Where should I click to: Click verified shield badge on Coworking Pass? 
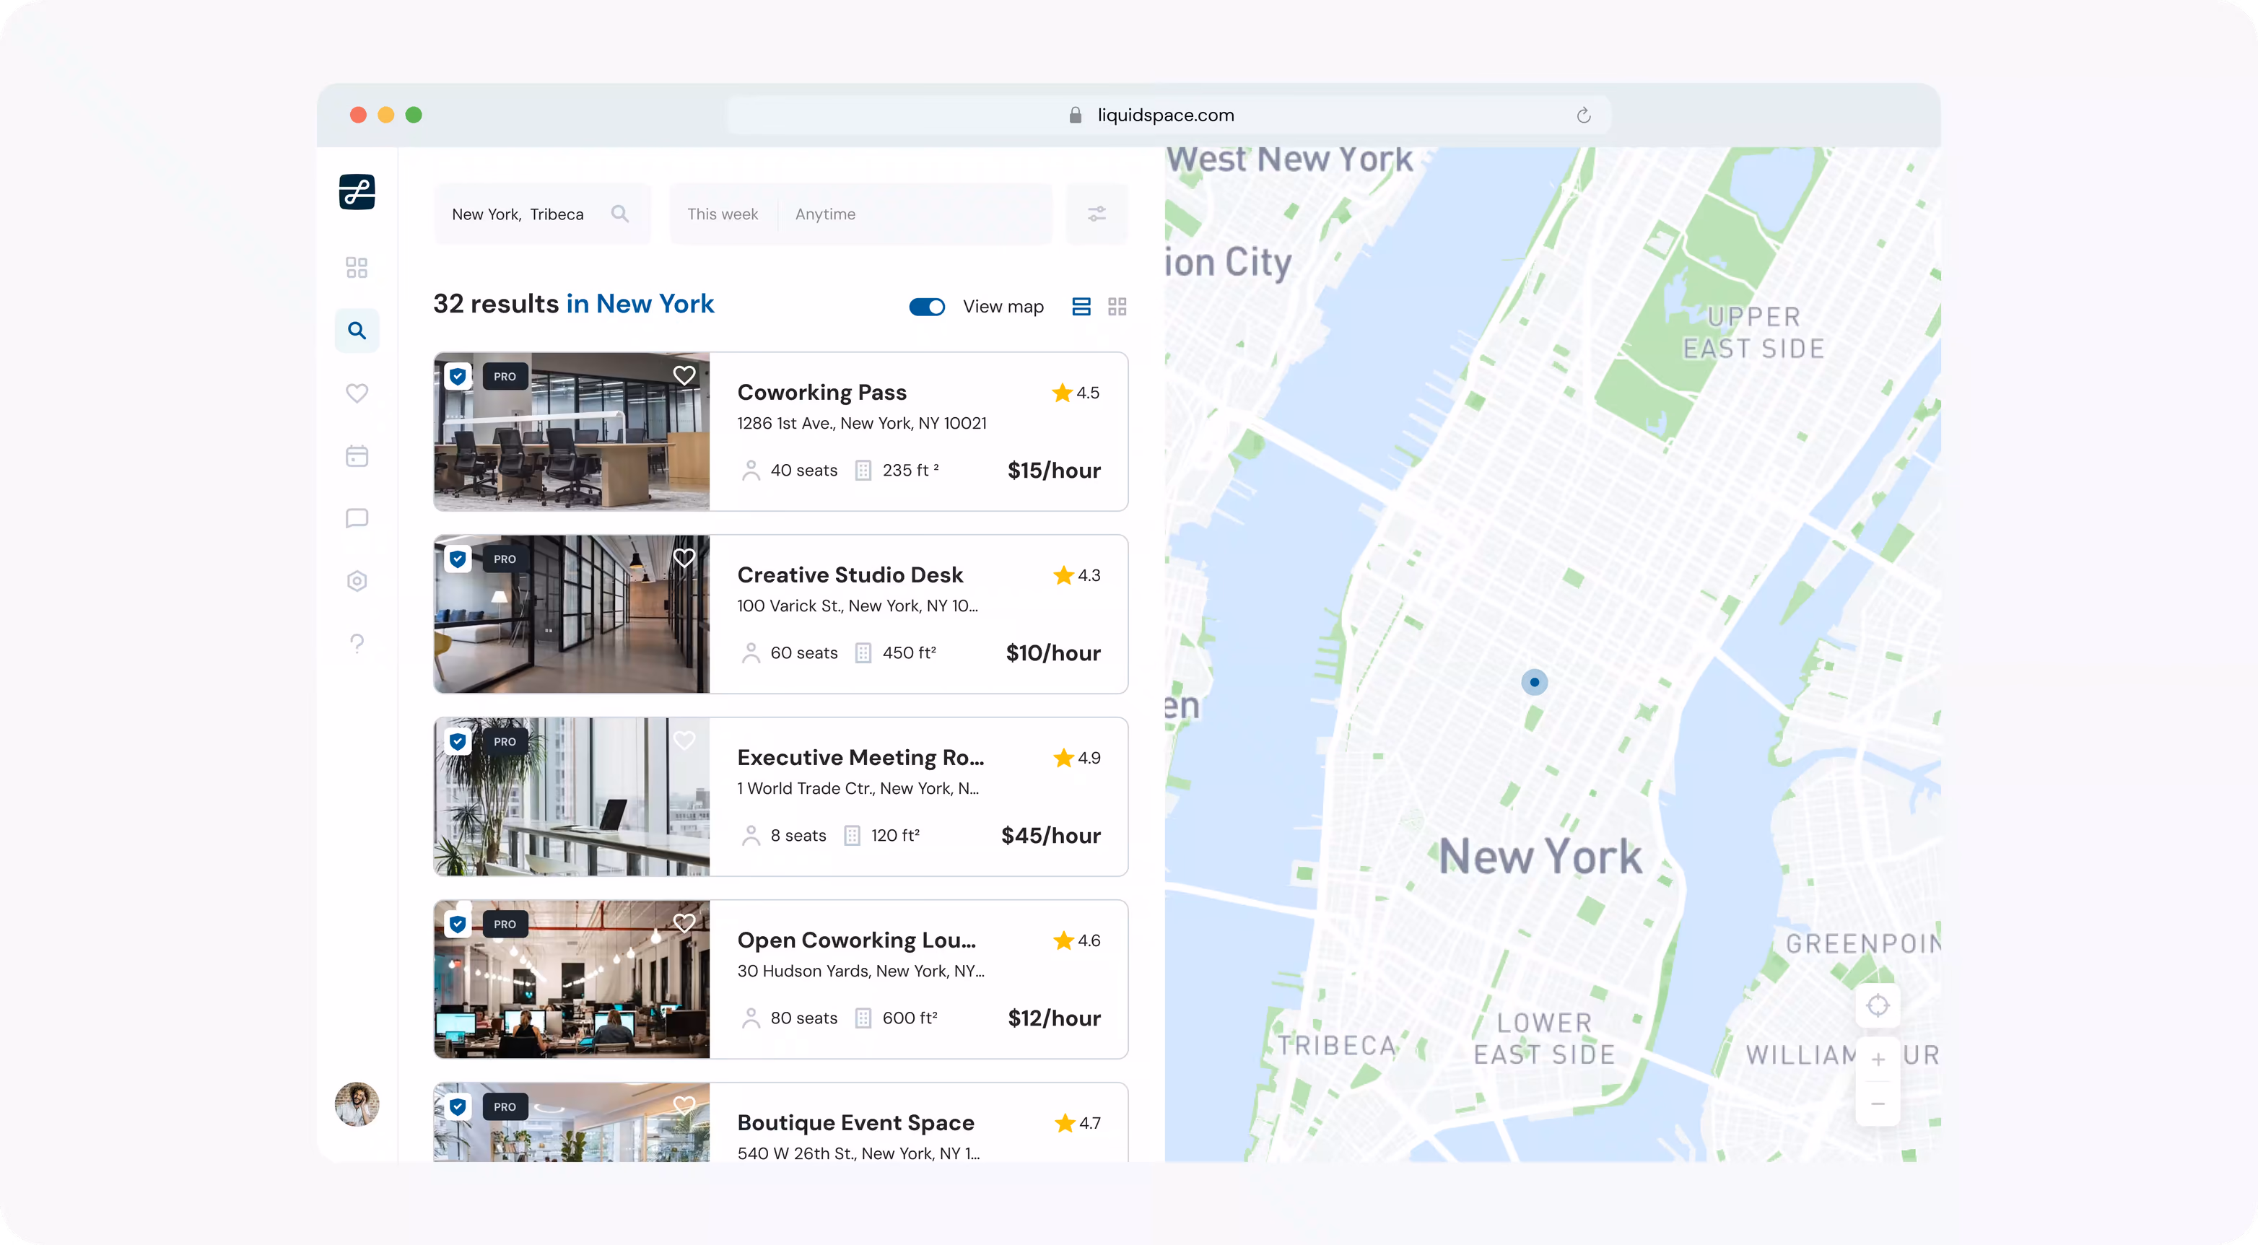click(458, 377)
